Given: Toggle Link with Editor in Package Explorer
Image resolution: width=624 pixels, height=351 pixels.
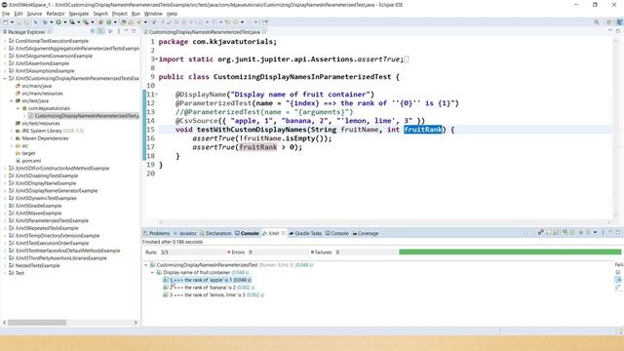Looking at the screenshot, I should point(100,31).
